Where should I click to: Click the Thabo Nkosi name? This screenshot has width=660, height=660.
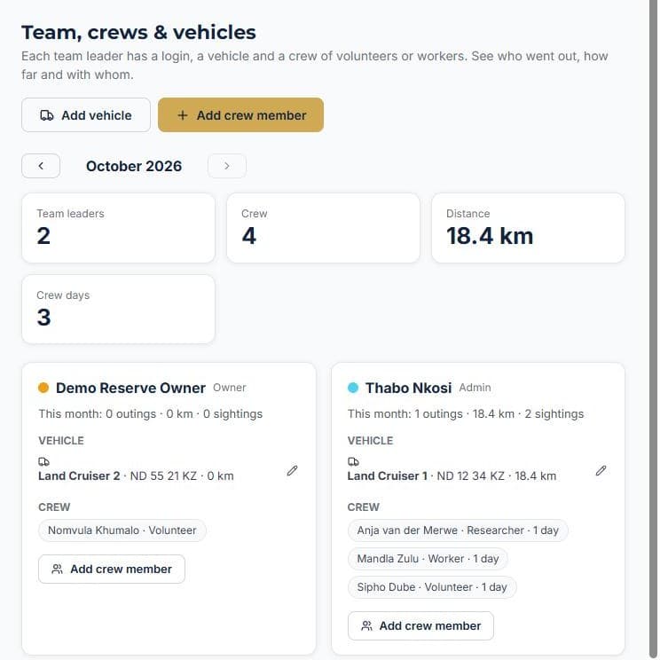[408, 388]
